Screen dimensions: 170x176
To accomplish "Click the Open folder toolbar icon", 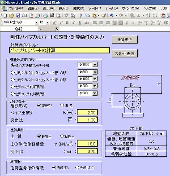I will (12, 15).
